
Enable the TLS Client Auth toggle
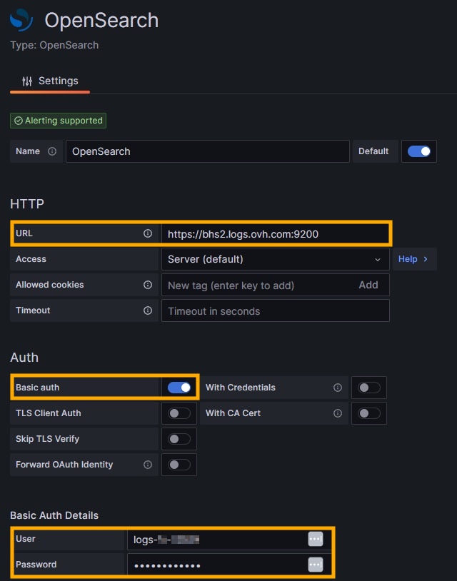click(179, 413)
